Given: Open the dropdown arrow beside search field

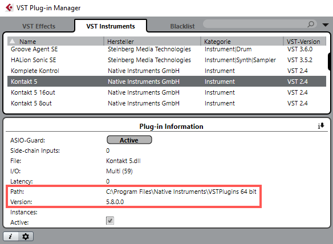Looking at the screenshot, I should pyautogui.click(x=325, y=25).
